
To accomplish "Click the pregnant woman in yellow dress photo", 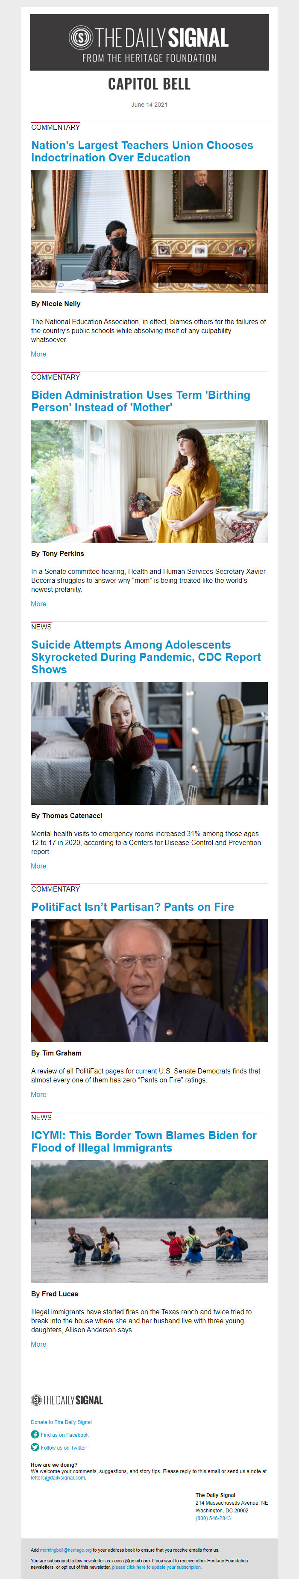I will (x=149, y=481).
